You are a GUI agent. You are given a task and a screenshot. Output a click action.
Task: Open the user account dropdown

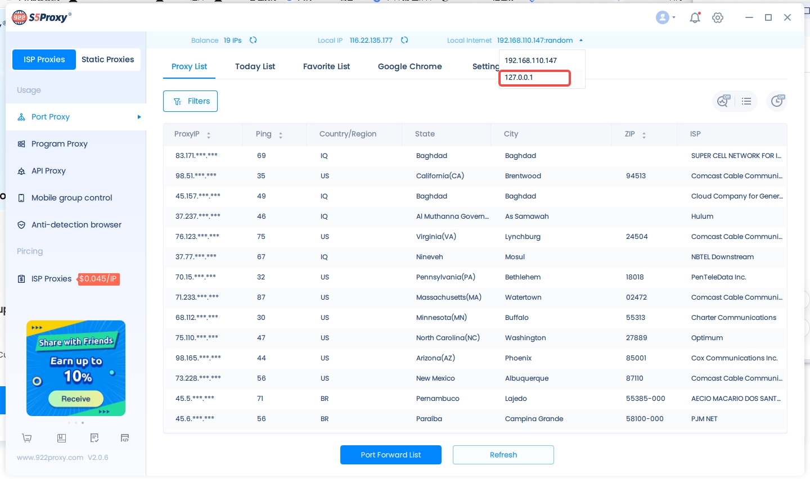[x=665, y=17]
